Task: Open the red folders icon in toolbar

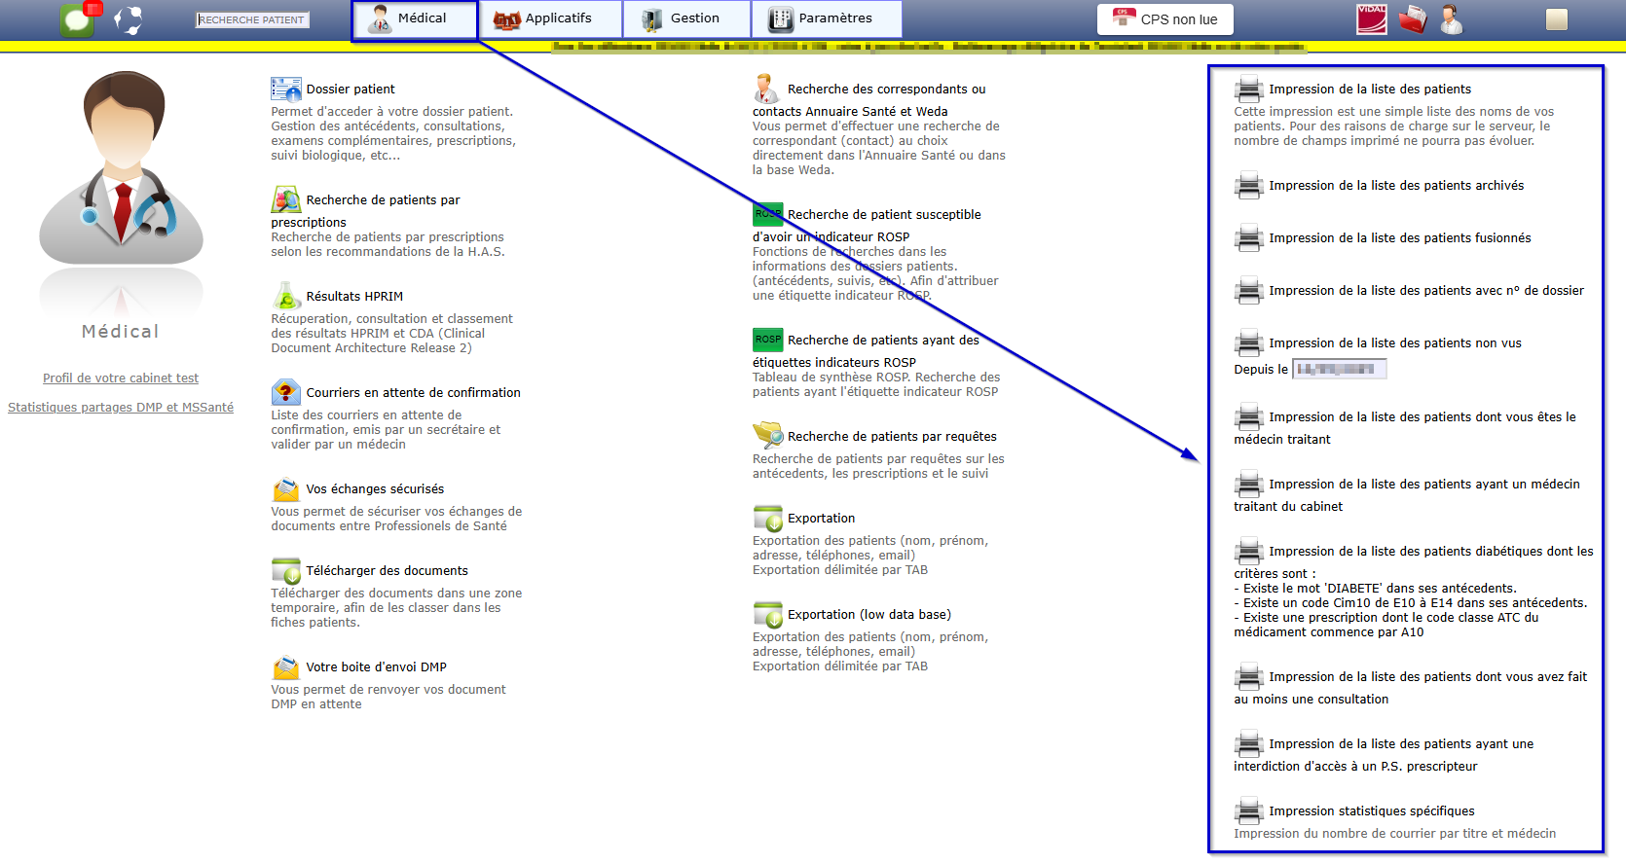Action: (1412, 19)
